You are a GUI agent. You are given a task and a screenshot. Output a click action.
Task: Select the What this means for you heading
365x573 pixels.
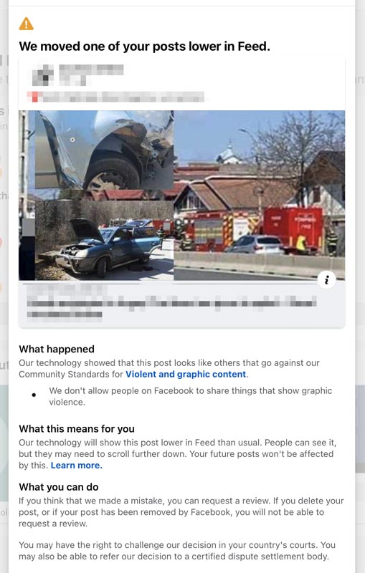tap(77, 428)
